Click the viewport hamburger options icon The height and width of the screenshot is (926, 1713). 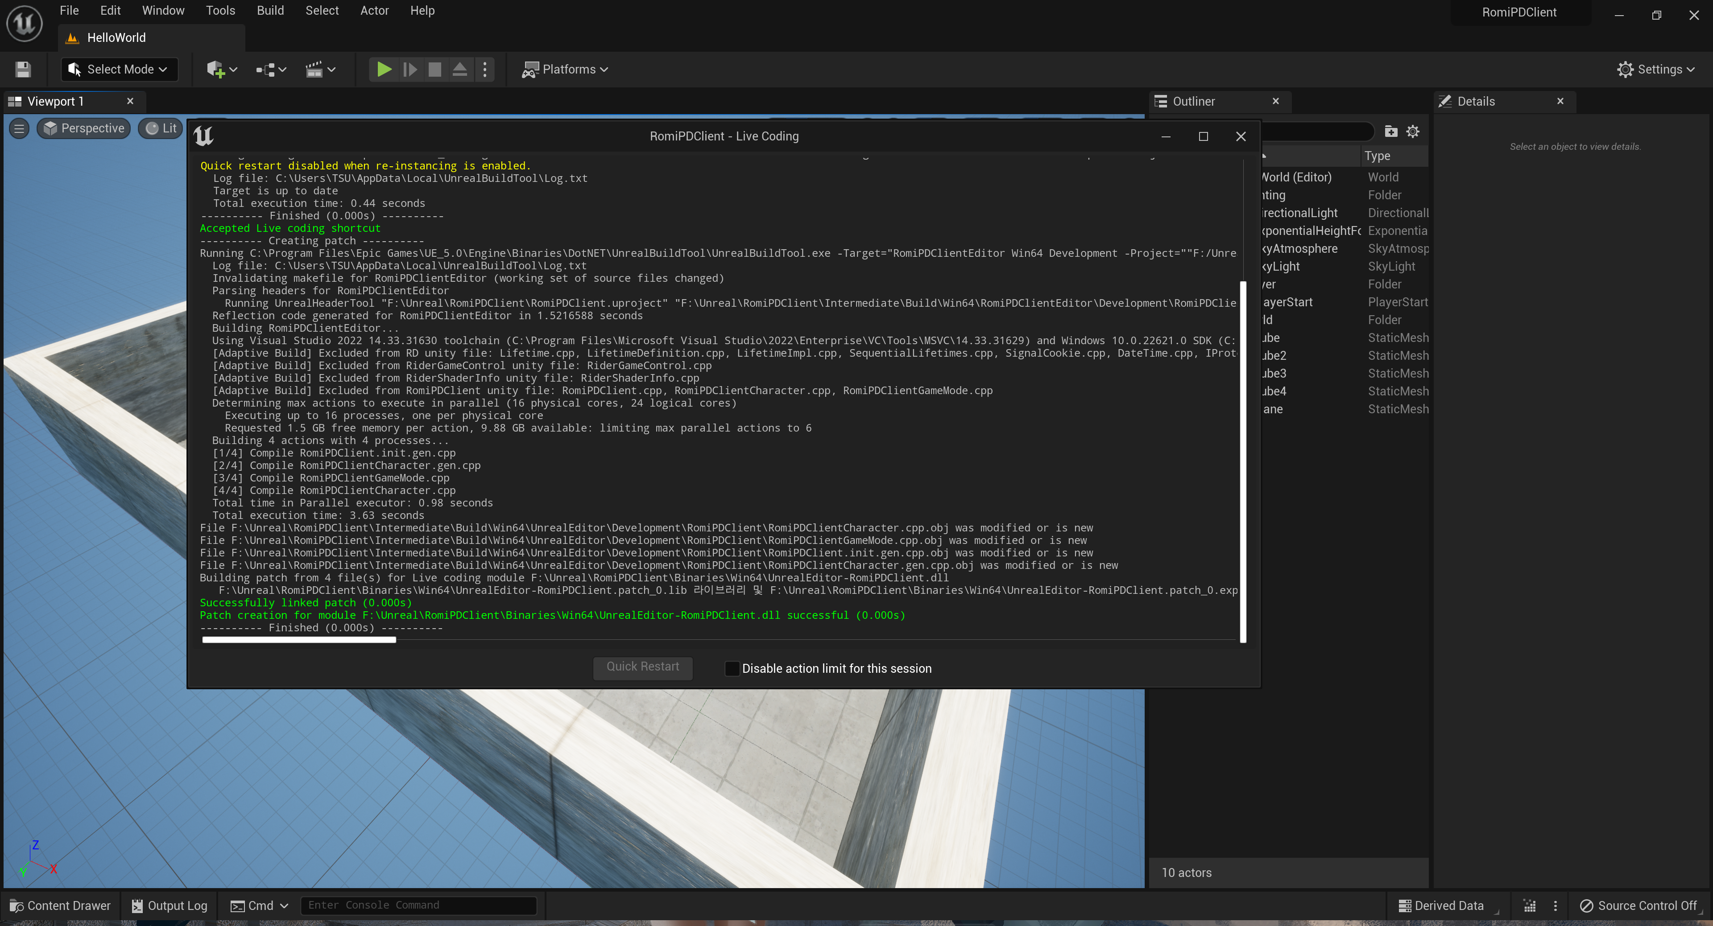pyautogui.click(x=19, y=128)
